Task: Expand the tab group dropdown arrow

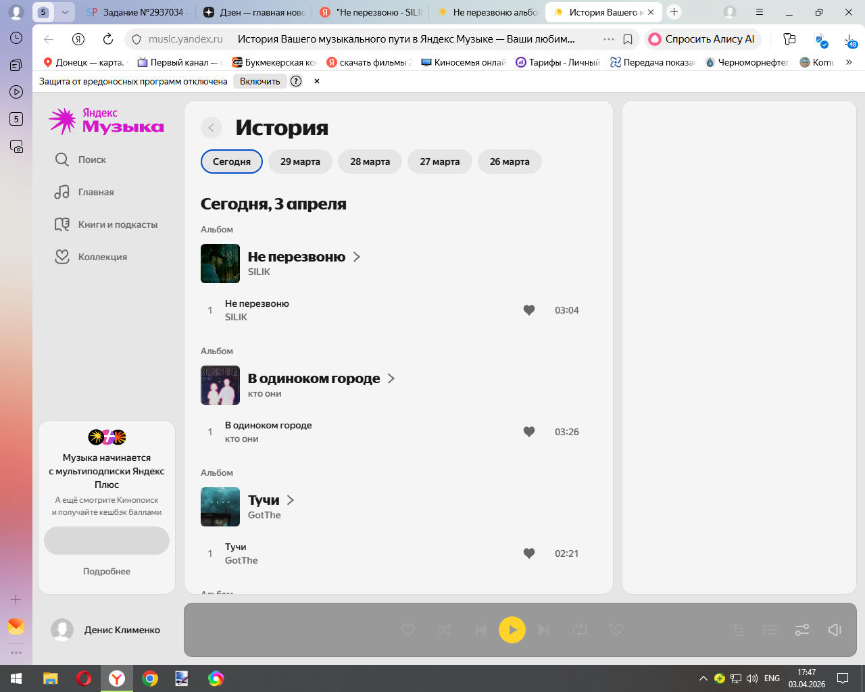Action: pyautogui.click(x=65, y=12)
